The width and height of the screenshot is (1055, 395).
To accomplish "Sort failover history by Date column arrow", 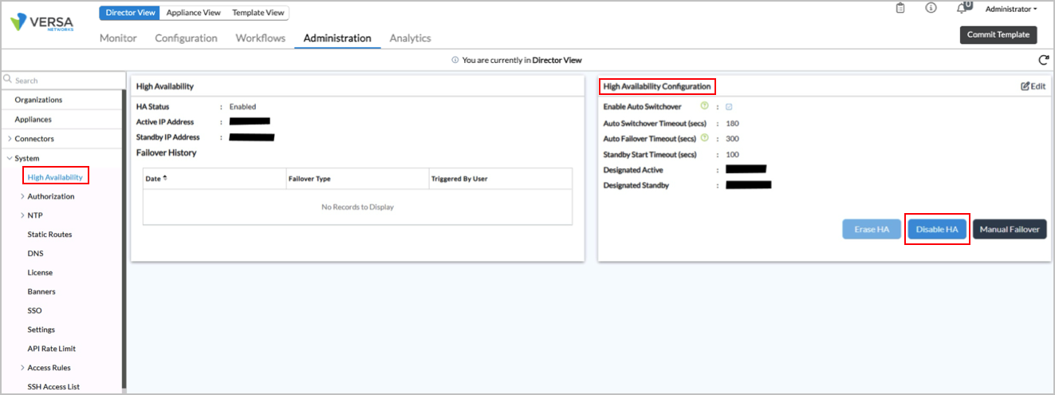I will click(x=165, y=178).
